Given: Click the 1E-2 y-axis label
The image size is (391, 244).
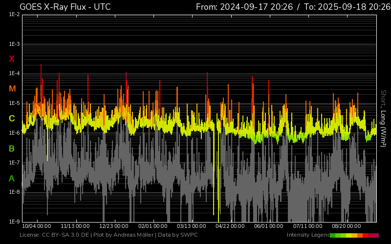Looking at the screenshot, I should 14,15.
